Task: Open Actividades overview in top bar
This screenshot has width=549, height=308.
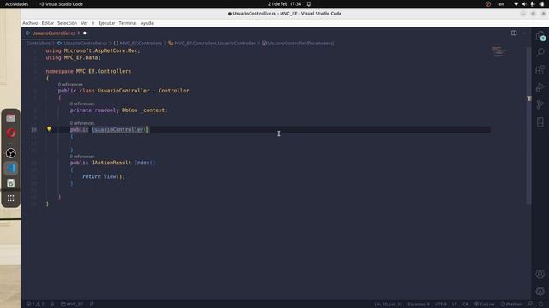Action: pos(16,4)
